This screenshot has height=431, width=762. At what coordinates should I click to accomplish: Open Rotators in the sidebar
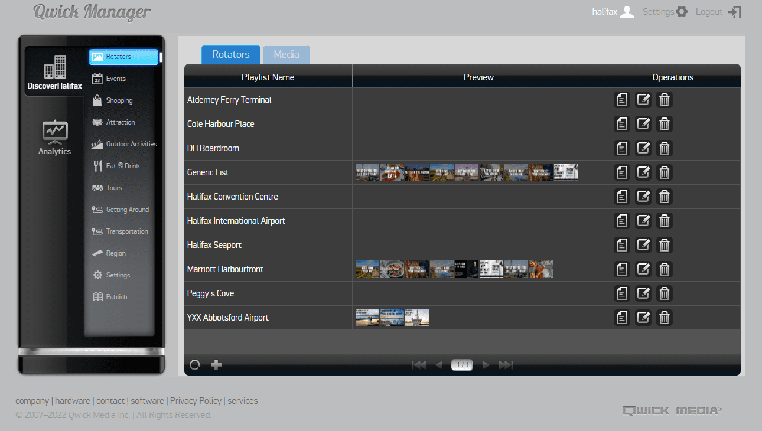[x=124, y=57]
